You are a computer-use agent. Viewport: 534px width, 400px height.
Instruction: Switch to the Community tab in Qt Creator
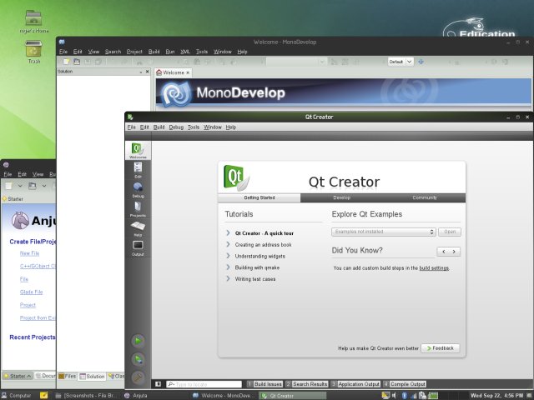click(425, 197)
